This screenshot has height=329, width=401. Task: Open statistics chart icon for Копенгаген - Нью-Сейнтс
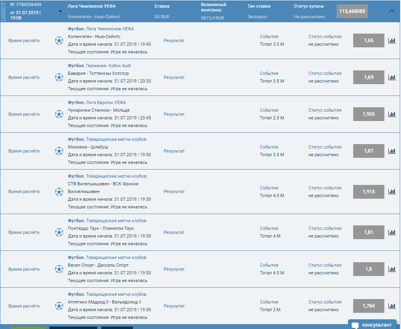click(392, 40)
